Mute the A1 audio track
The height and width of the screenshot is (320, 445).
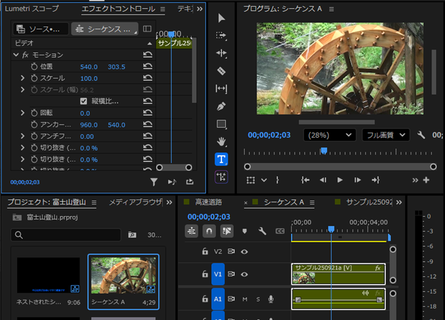point(245,299)
